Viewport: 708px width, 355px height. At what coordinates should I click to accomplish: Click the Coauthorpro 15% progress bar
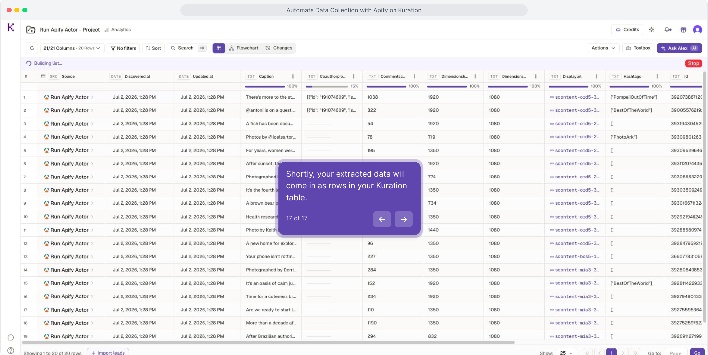tap(327, 86)
